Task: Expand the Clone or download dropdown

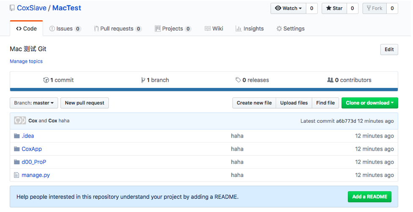Action: pos(369,103)
